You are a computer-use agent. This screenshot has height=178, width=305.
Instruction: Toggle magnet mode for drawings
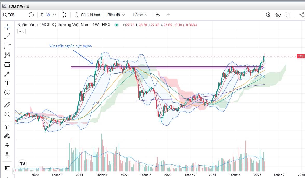[7, 127]
